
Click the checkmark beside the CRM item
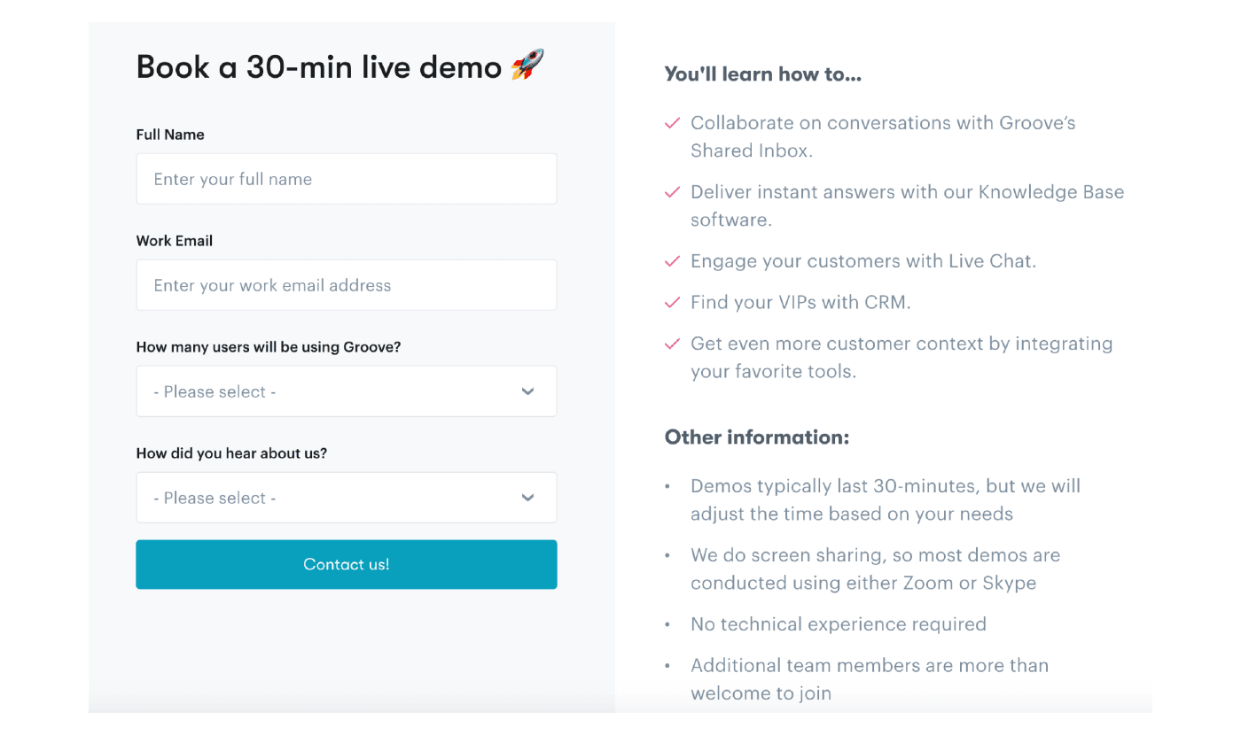pyautogui.click(x=672, y=302)
